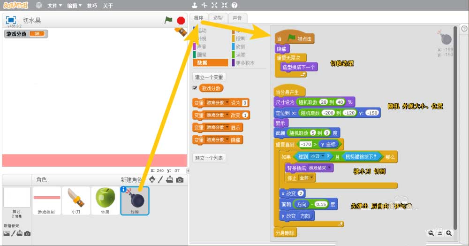
Task: Select the duplicate stamp tool
Action: pos(194,5)
